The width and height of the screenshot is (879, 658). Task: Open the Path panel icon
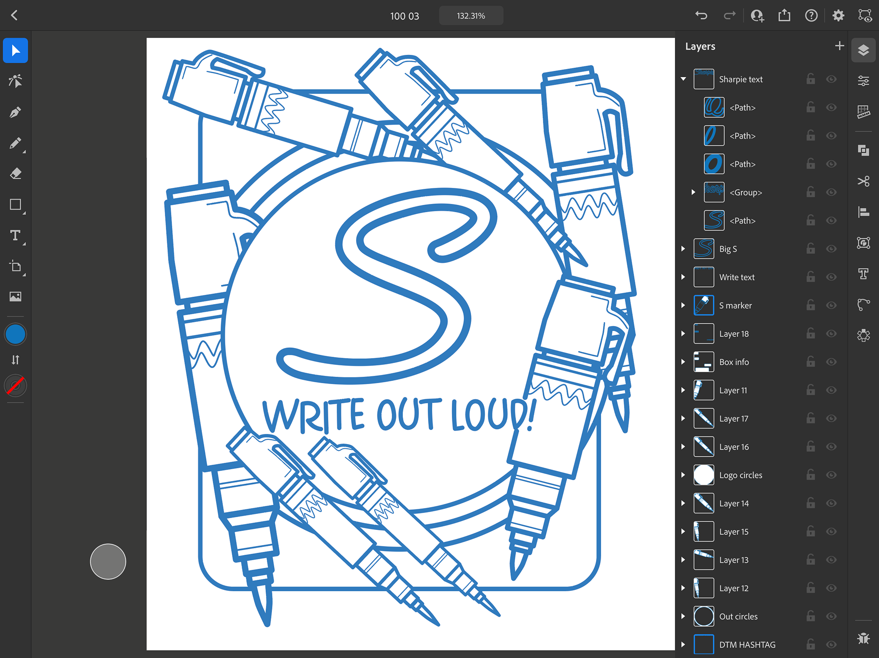point(863,304)
